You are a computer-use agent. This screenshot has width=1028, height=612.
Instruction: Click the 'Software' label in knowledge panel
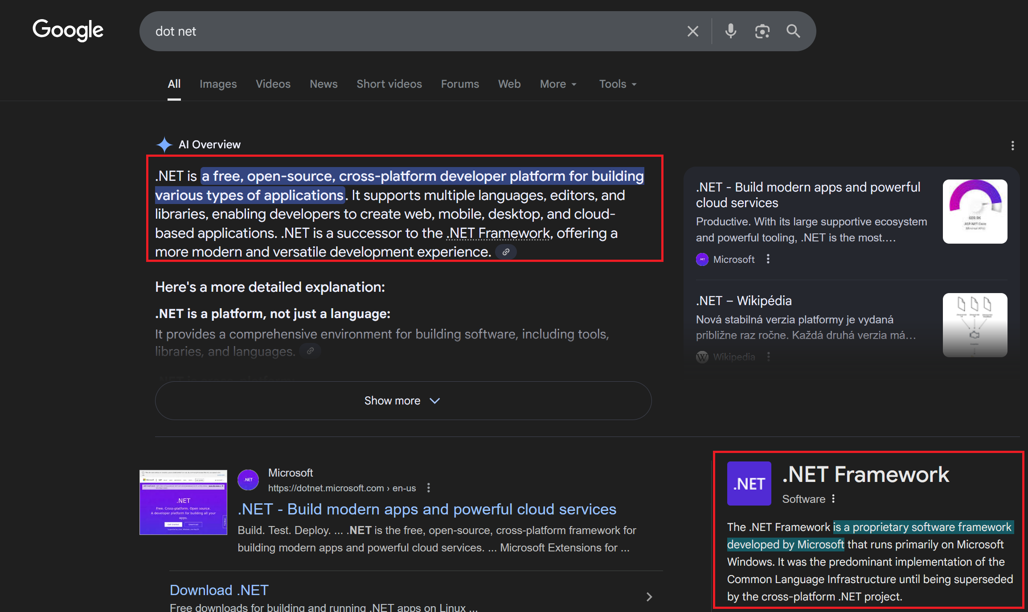tap(803, 499)
